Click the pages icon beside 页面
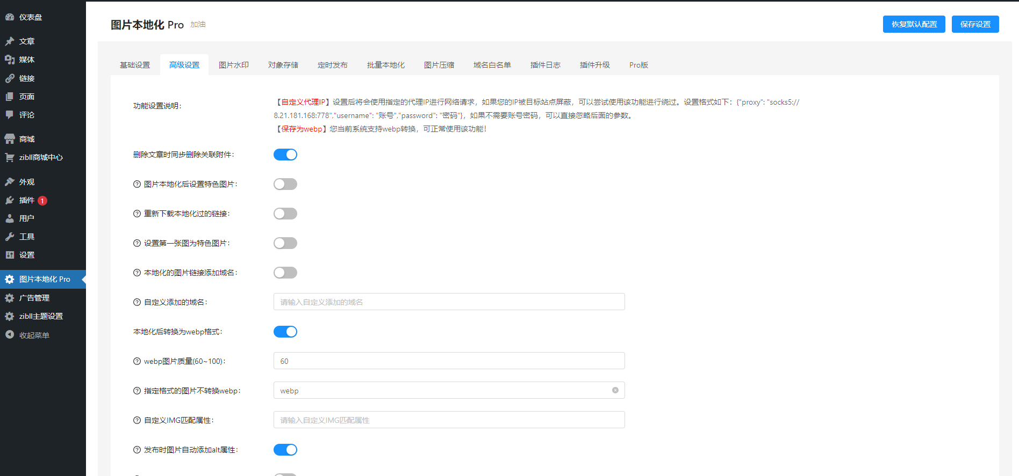 coord(10,97)
